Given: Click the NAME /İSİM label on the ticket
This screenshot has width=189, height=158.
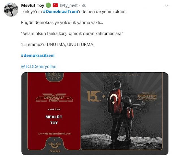Looking at the screenshot, I should click(54, 109).
